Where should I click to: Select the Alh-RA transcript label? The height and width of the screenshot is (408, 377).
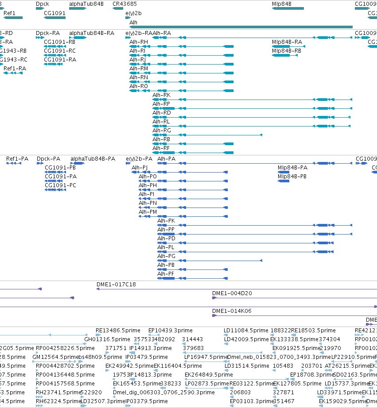(162, 33)
